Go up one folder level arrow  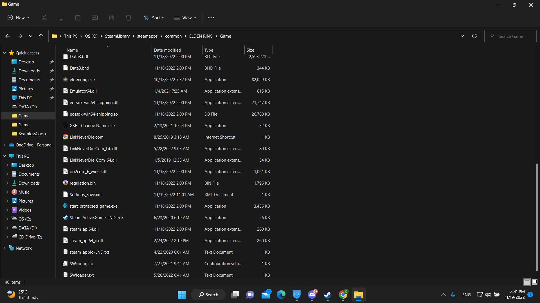(x=41, y=36)
